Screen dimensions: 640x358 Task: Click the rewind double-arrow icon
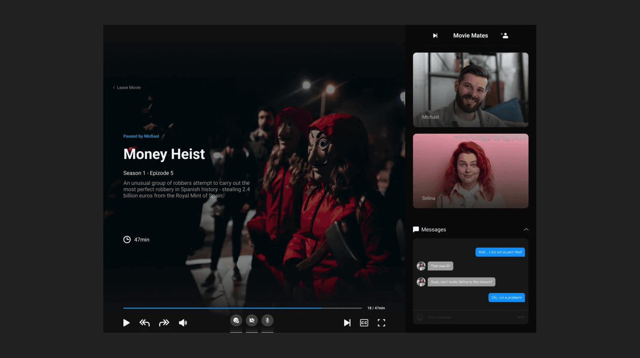click(x=145, y=323)
